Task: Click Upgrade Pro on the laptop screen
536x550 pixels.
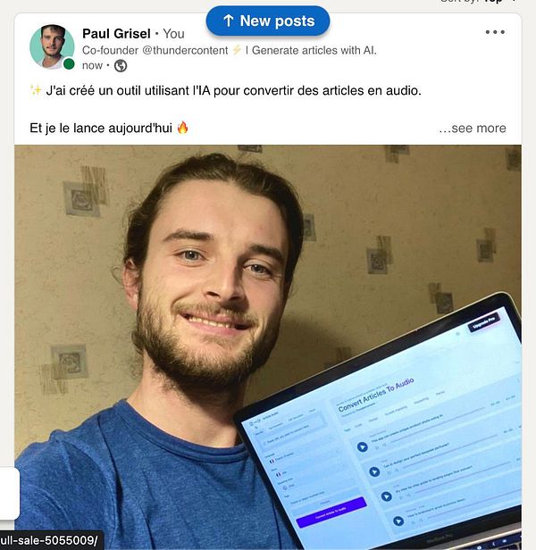Action: click(x=483, y=323)
